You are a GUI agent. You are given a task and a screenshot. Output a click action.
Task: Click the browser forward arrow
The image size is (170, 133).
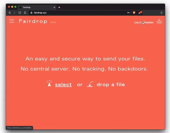click(14, 13)
